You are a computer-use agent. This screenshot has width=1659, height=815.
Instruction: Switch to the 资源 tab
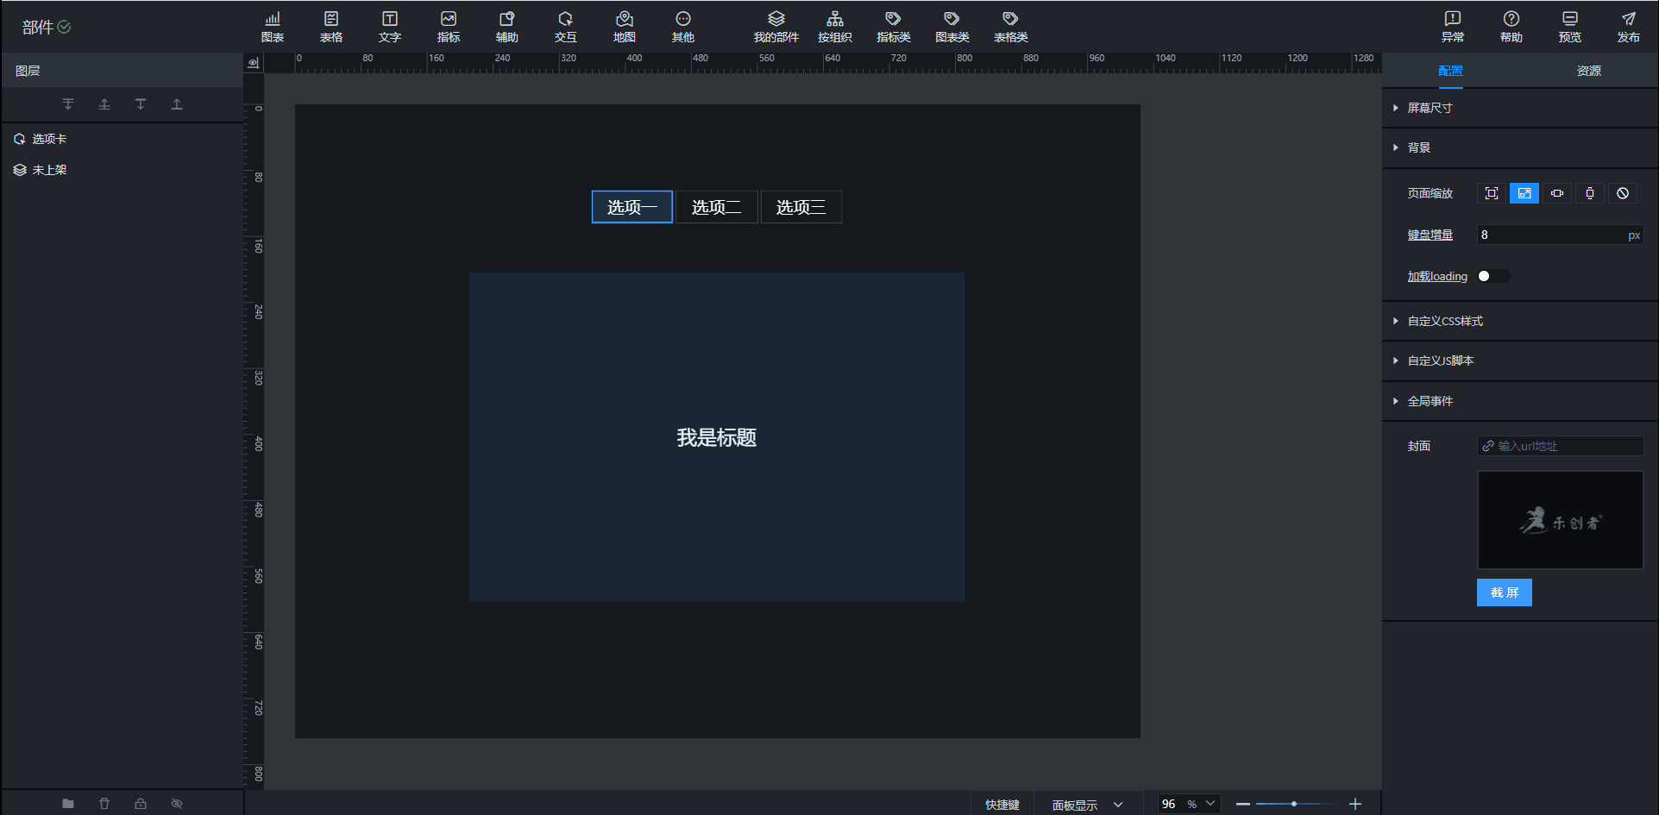click(x=1588, y=71)
